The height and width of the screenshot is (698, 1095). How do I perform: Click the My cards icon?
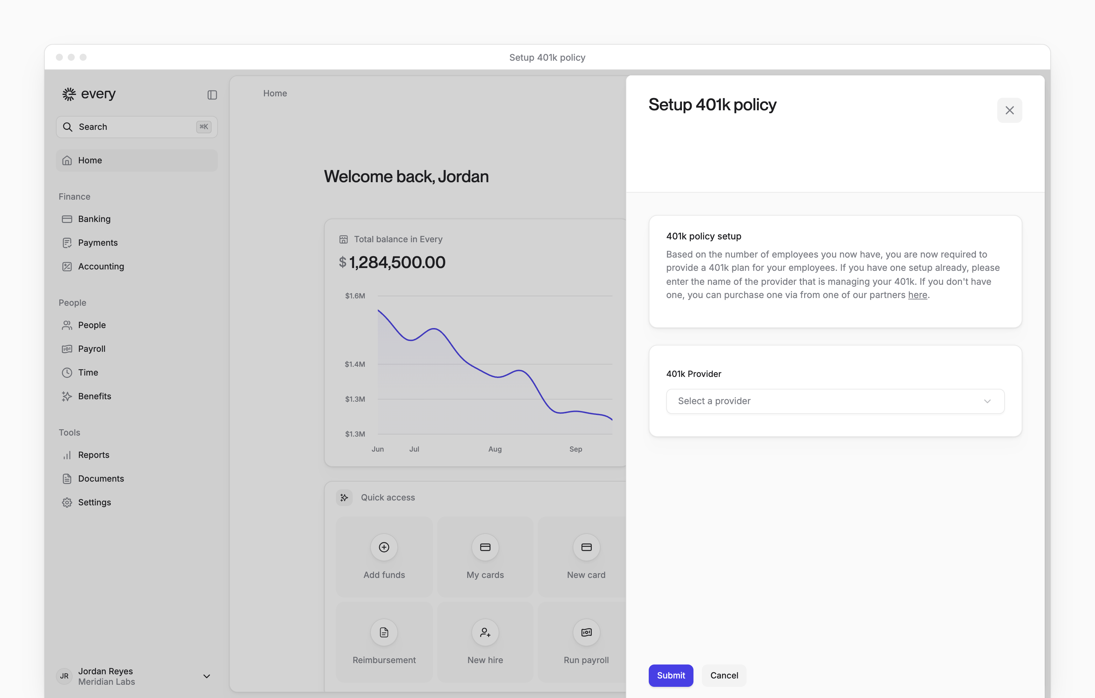485,547
